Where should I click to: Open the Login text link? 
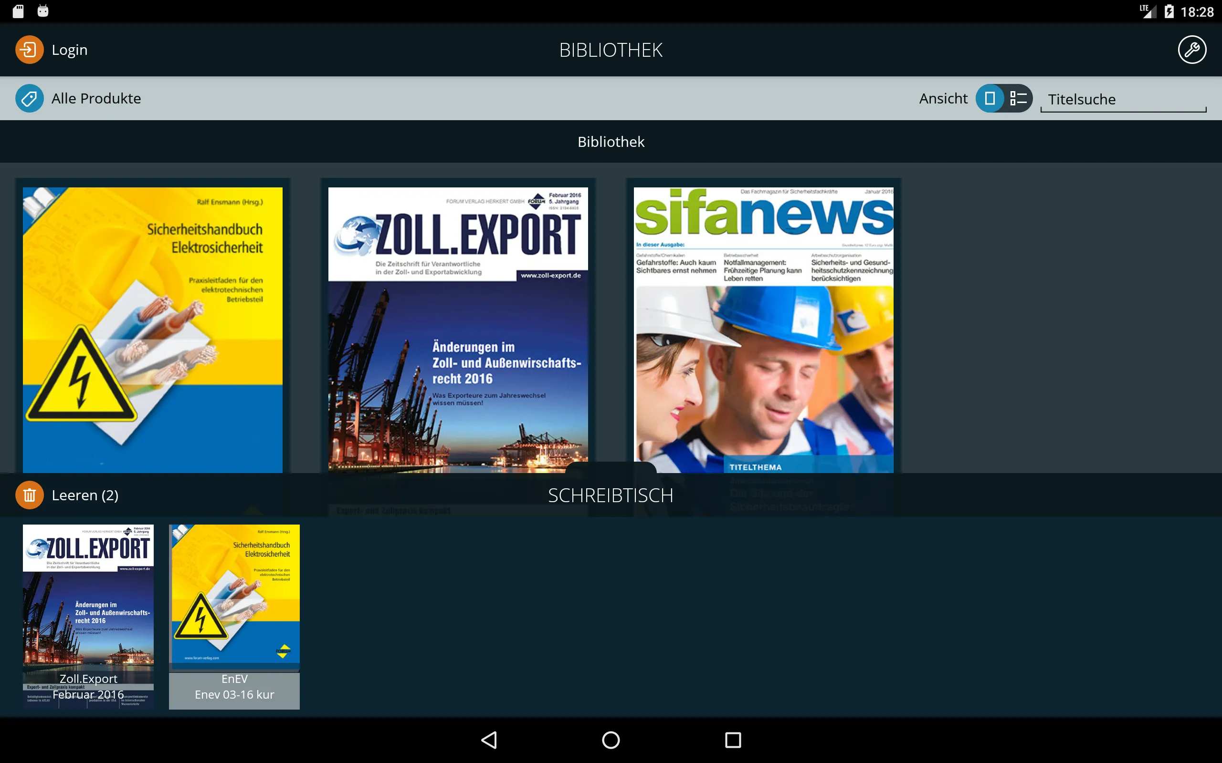coord(70,50)
